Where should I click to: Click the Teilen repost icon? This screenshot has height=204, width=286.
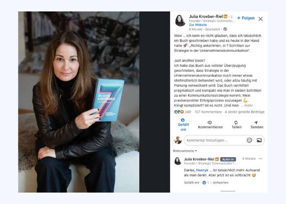point(236,122)
